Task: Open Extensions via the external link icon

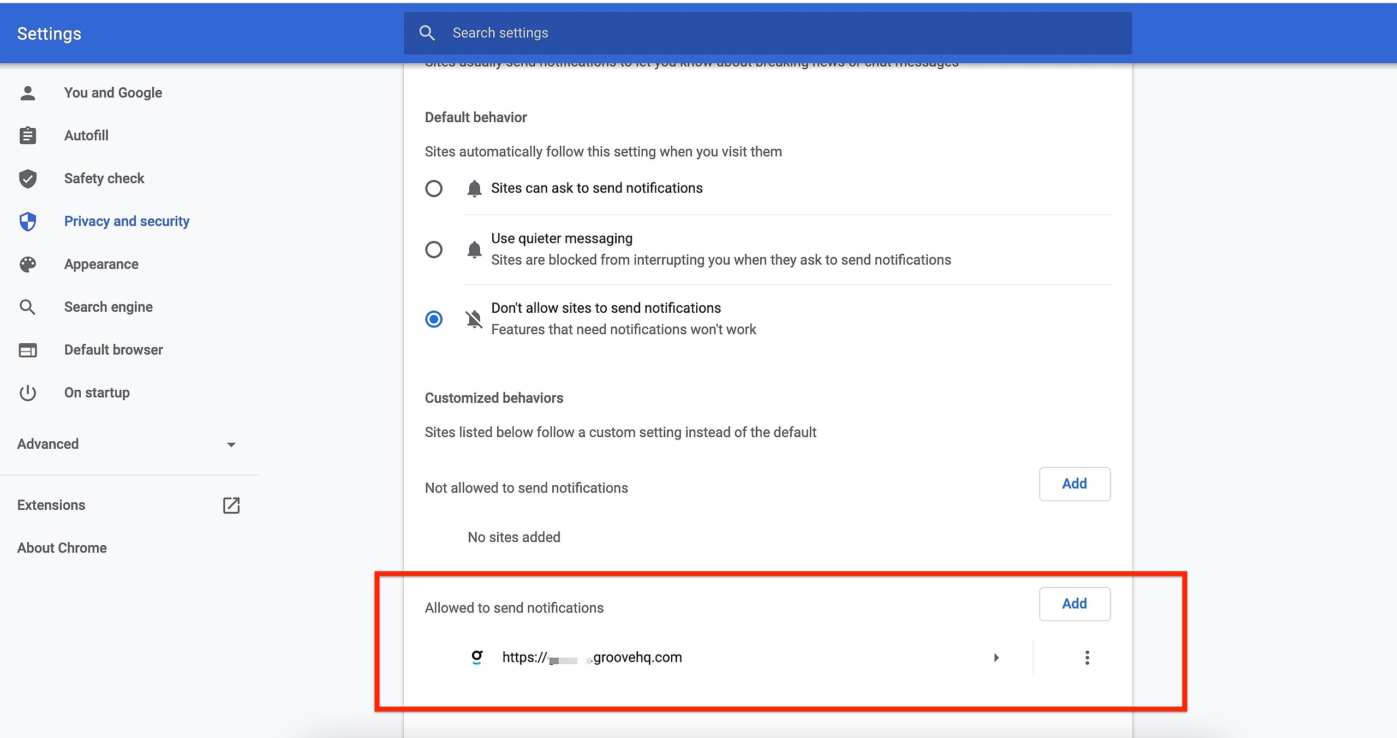Action: (231, 505)
